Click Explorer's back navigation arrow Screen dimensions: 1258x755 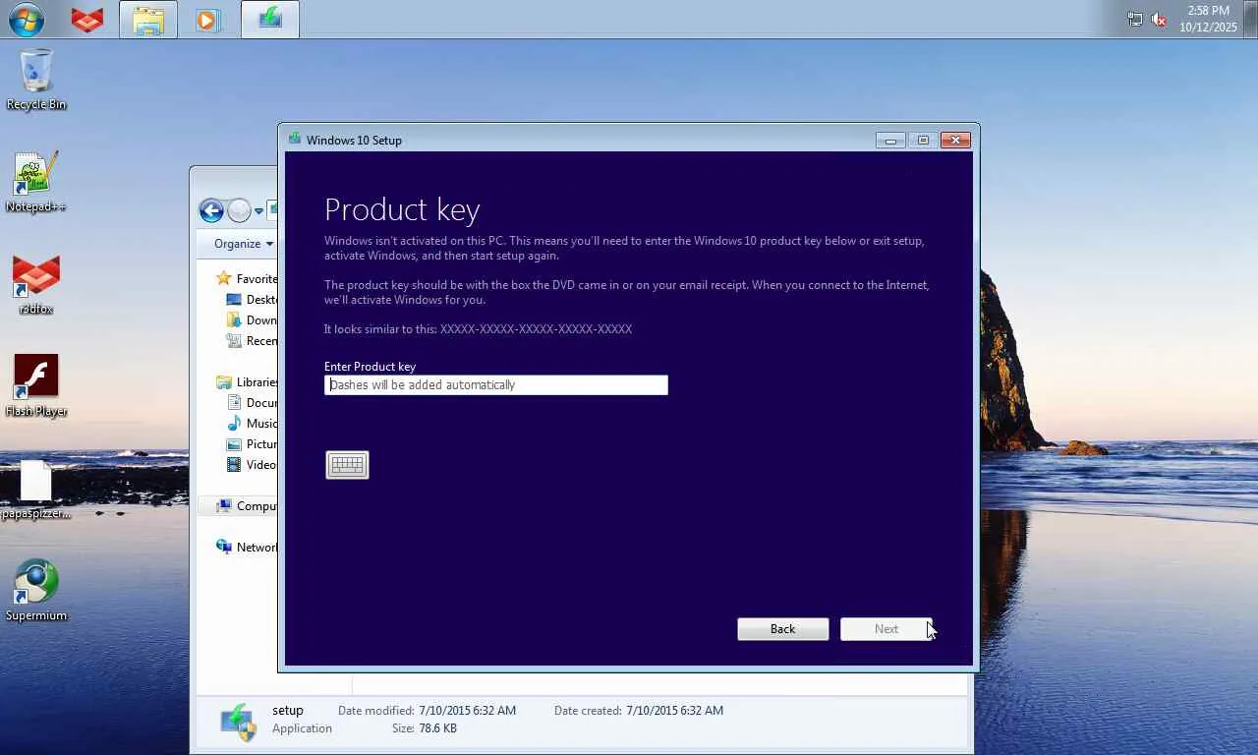pos(211,210)
